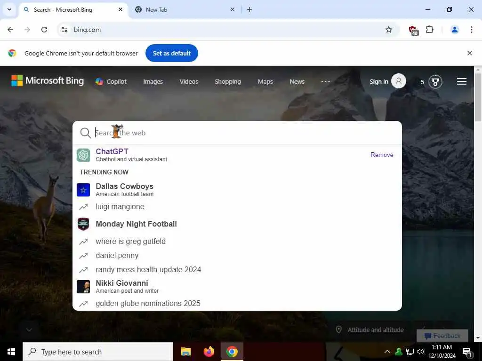Select randy moss health update 2024
This screenshot has height=361, width=482.
click(x=237, y=269)
